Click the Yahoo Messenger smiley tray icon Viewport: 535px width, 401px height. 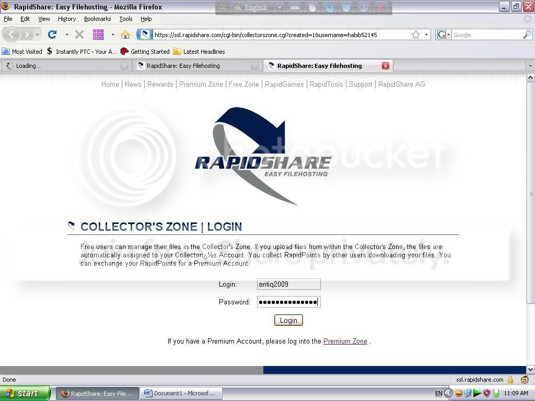(x=459, y=393)
